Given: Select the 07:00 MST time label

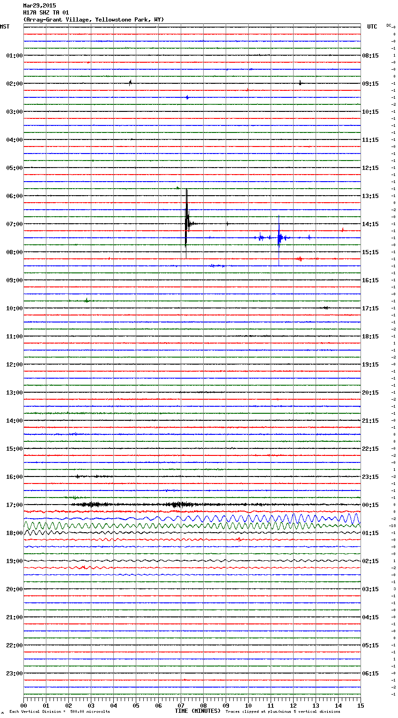Looking at the screenshot, I should [x=14, y=224].
